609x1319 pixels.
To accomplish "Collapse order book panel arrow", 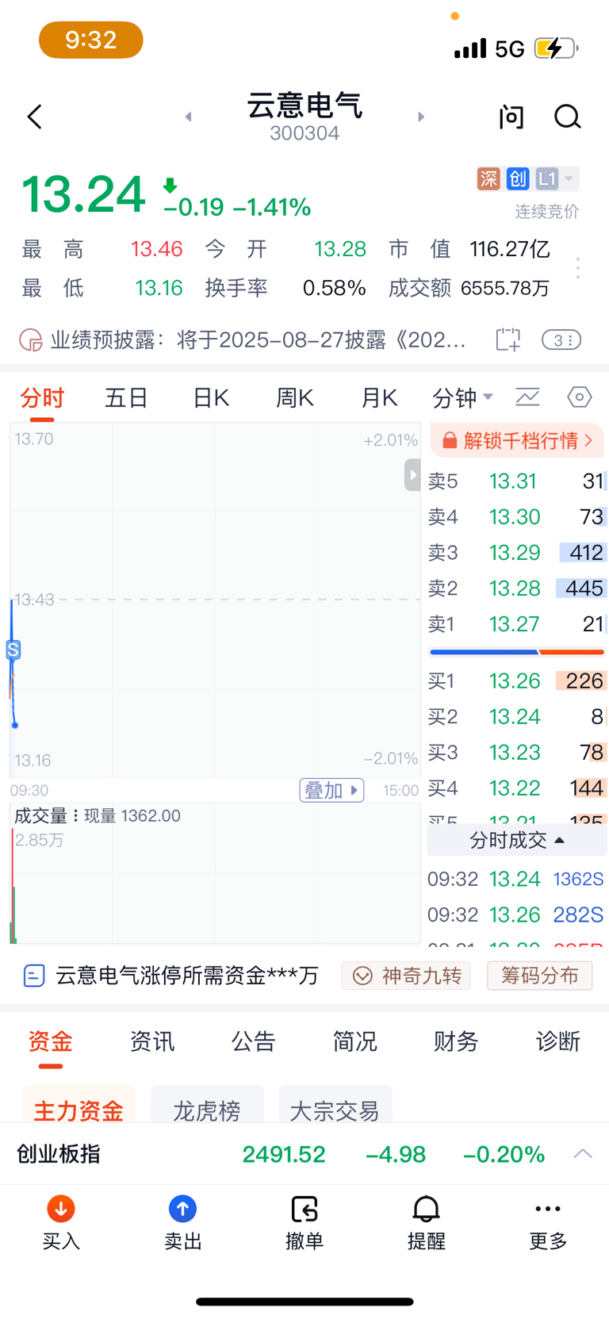I will (412, 475).
